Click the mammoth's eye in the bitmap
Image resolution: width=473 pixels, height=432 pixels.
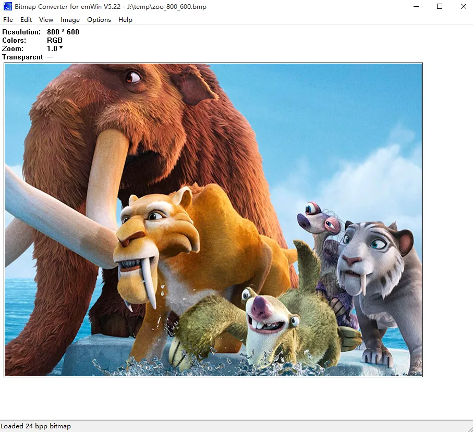[133, 77]
